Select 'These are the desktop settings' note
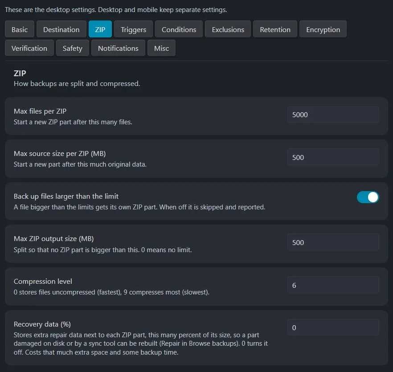Screen dimensions: 393x372 pyautogui.click(x=116, y=10)
